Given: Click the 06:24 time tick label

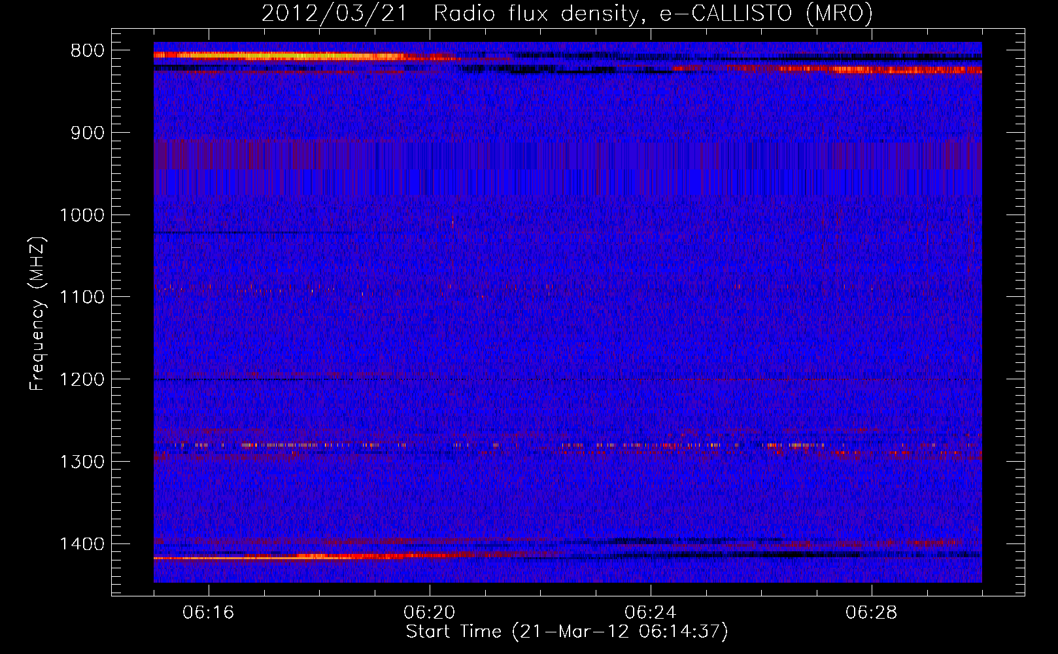Looking at the screenshot, I should pos(651,613).
